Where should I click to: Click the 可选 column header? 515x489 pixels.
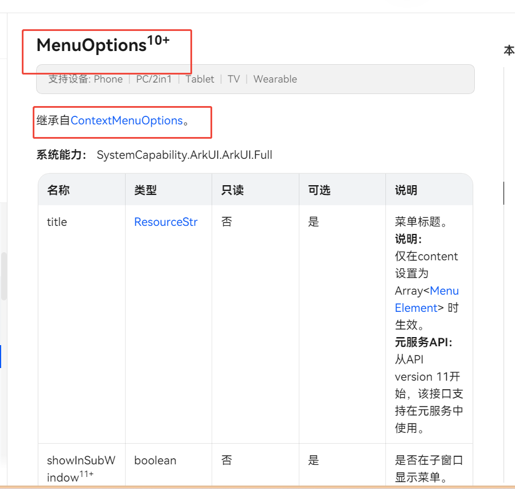click(x=319, y=190)
